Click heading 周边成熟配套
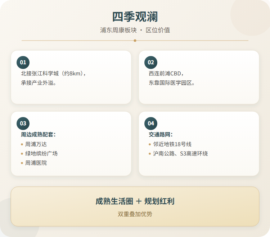The width and height of the screenshot is (270, 237). (37, 134)
